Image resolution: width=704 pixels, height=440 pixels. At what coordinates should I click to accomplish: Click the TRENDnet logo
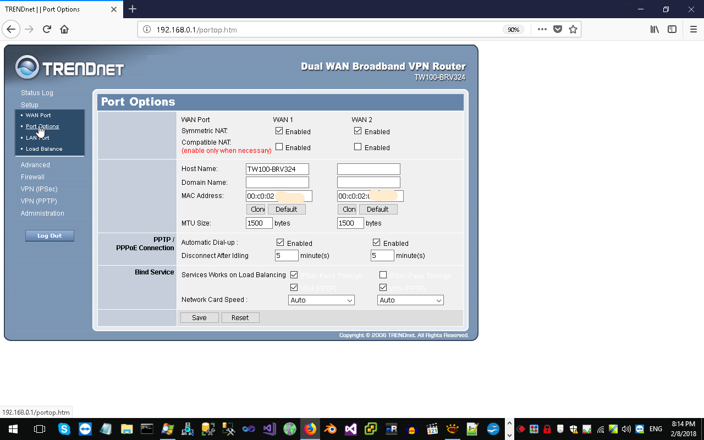tap(69, 68)
